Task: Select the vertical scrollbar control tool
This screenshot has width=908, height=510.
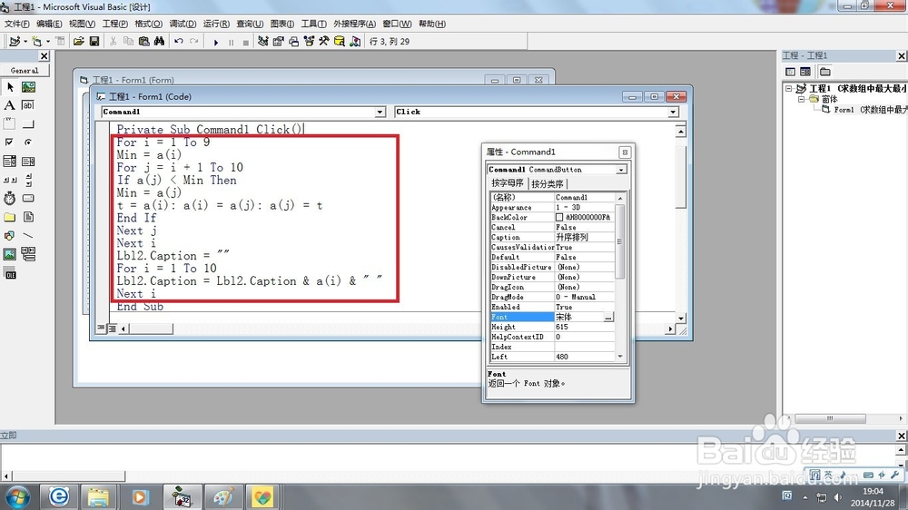Action: tap(28, 180)
